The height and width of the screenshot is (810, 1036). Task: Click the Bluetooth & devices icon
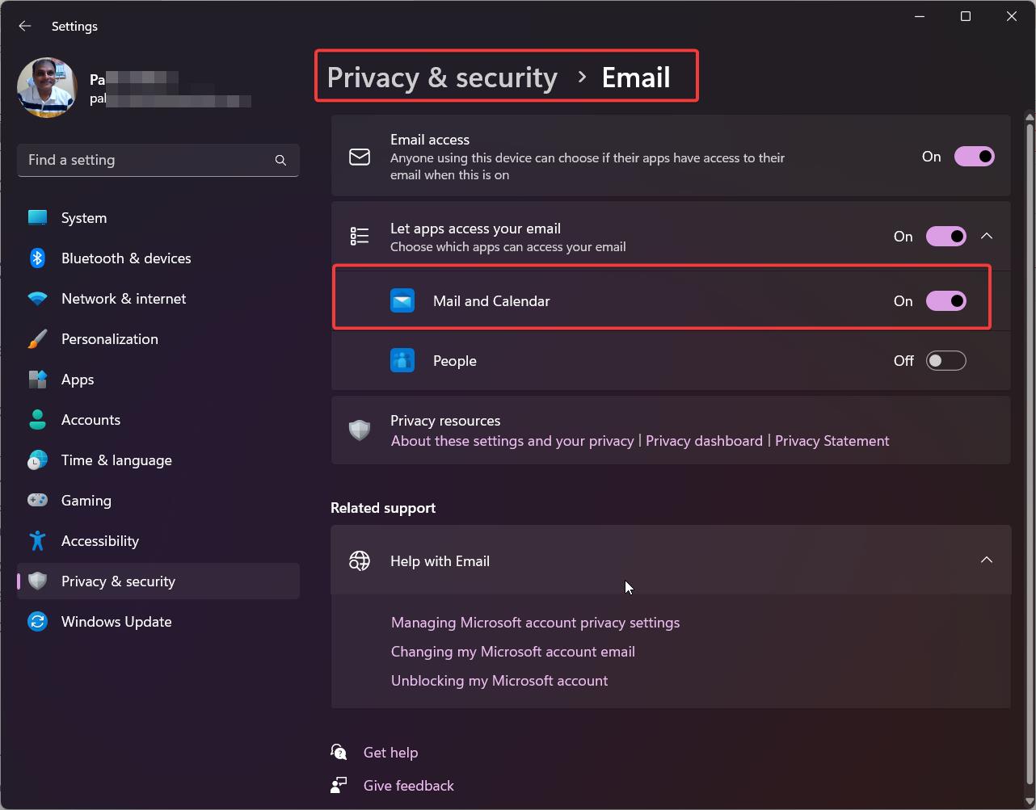[x=37, y=258]
